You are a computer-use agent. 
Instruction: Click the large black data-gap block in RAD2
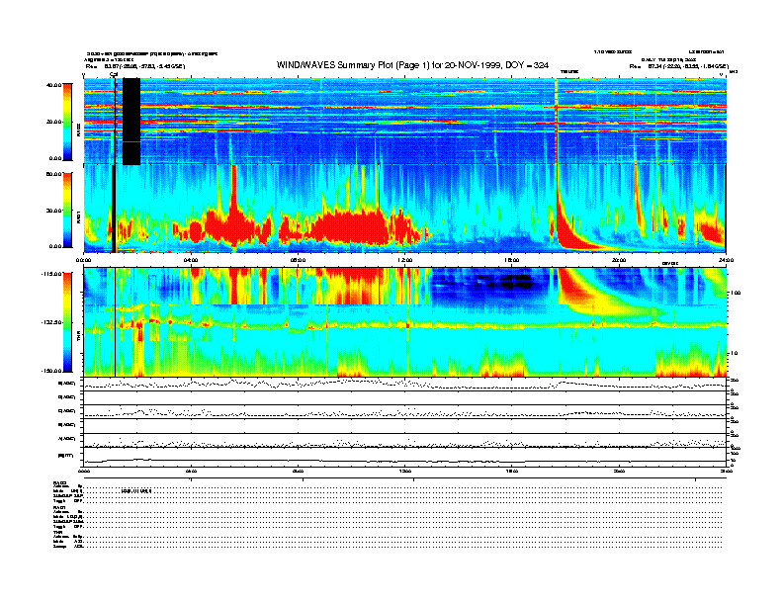pos(131,122)
